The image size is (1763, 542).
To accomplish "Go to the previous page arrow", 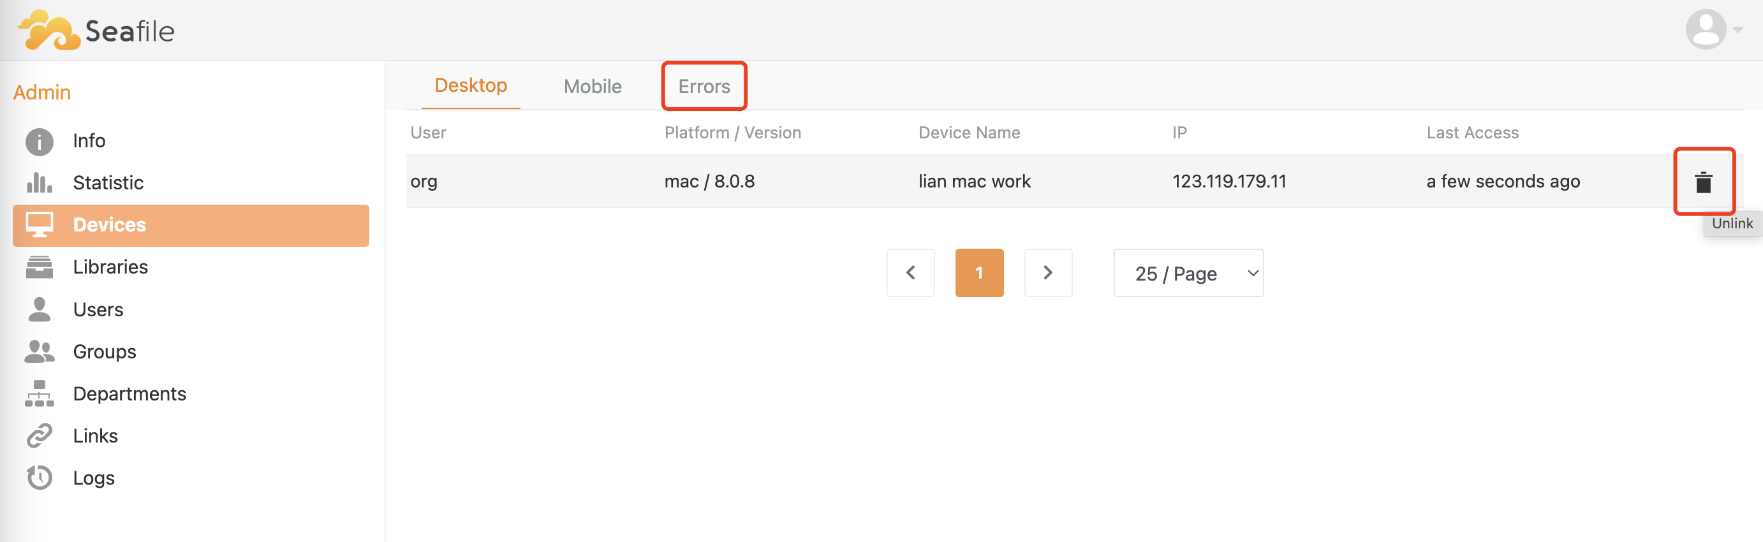I will coord(910,273).
